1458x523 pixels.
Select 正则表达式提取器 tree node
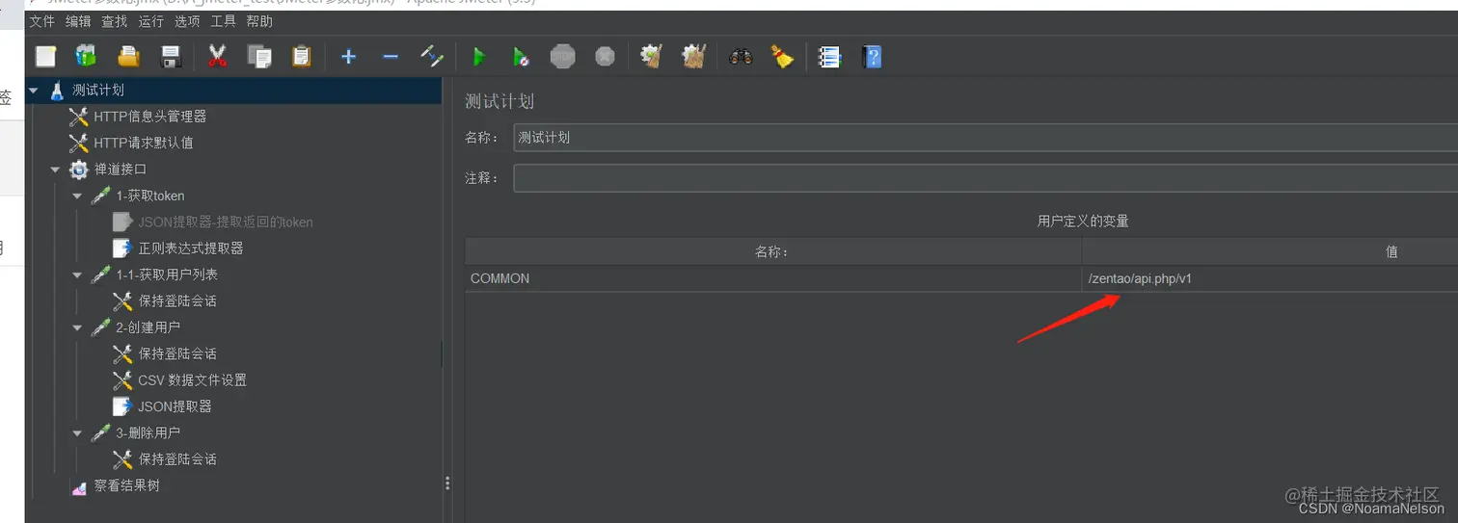click(191, 248)
